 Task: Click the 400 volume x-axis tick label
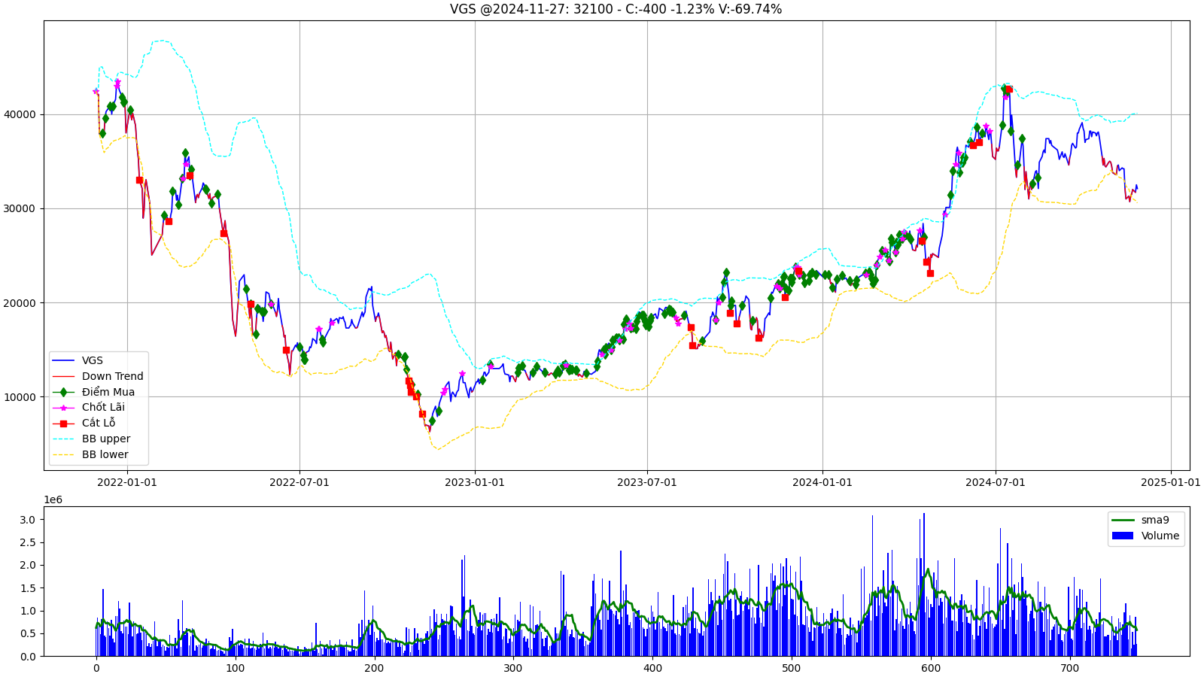coord(653,668)
